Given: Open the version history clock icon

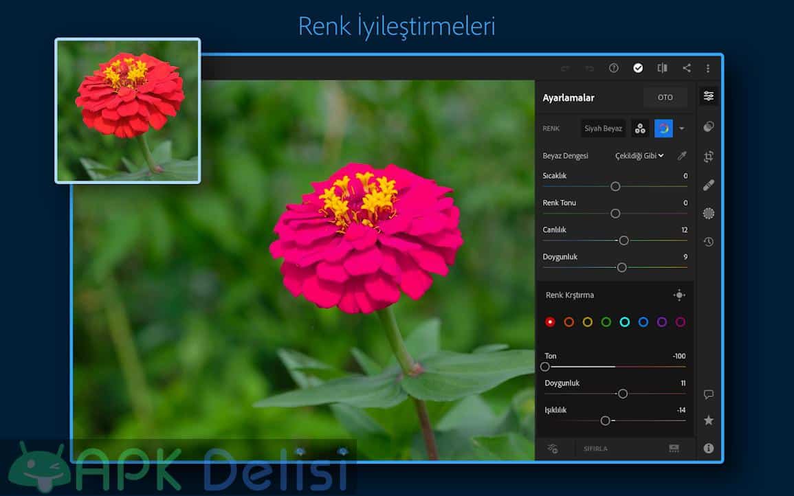Looking at the screenshot, I should pyautogui.click(x=709, y=242).
